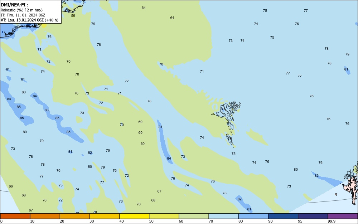Pick the yellow-green 50–60 legend swatch
Viewport: 358px width, 224px height.
(x=164, y=216)
